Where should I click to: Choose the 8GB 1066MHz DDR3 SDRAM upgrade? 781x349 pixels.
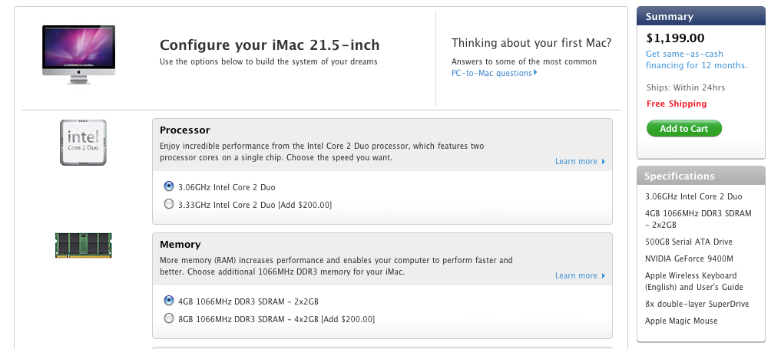[169, 318]
